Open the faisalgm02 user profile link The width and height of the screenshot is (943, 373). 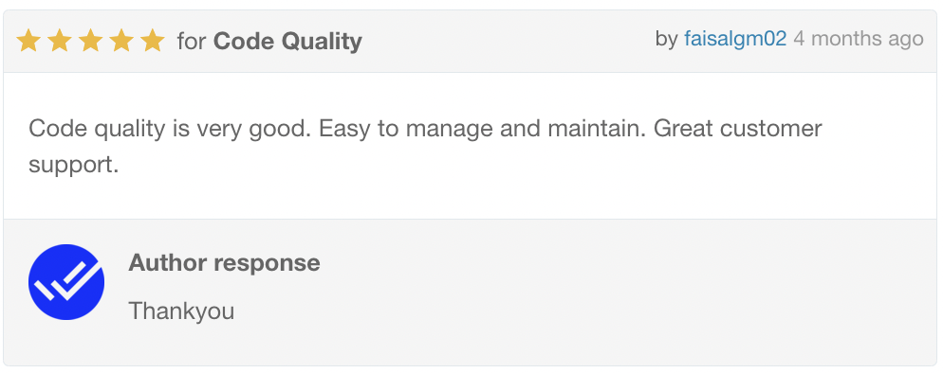point(735,39)
